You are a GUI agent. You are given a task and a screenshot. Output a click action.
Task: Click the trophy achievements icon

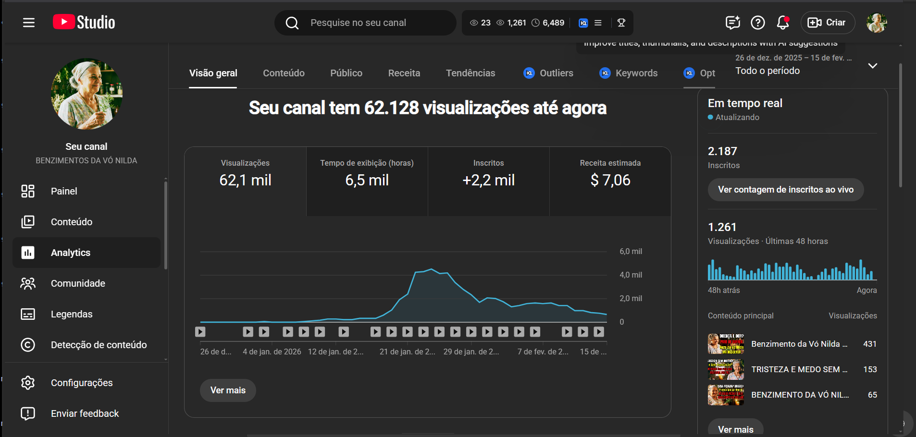[x=621, y=23]
